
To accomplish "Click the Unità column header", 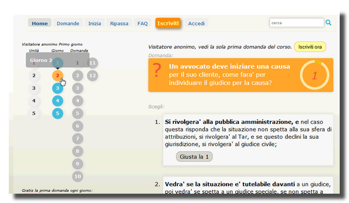I will (34, 51).
